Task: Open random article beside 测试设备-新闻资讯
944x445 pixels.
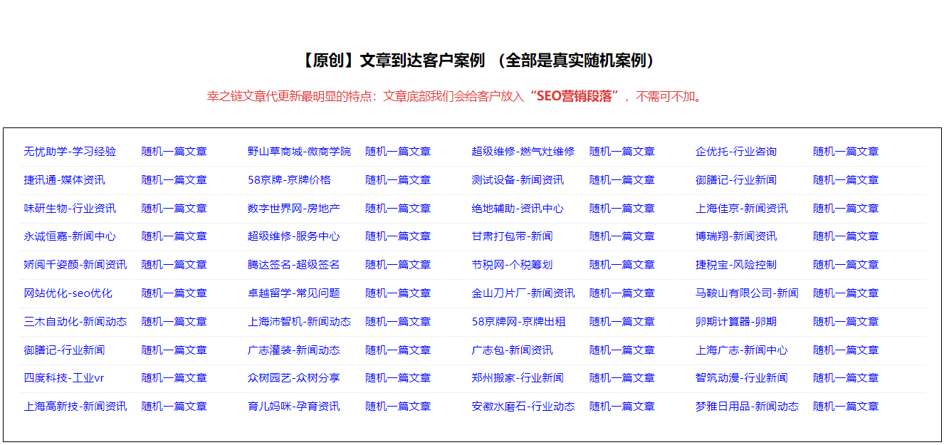Action: coord(622,180)
